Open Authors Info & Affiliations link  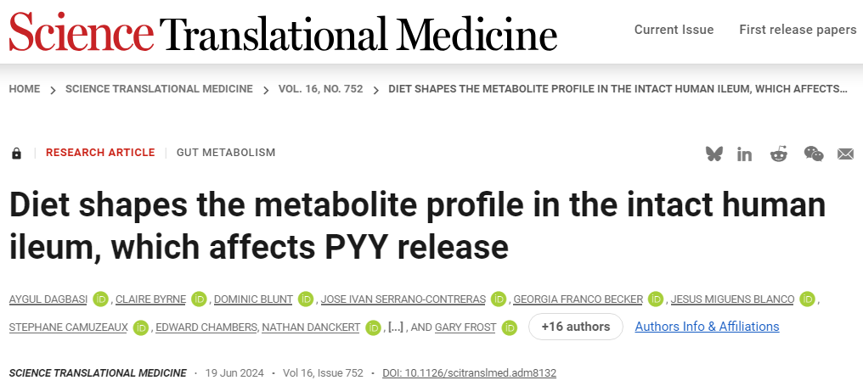[707, 327]
